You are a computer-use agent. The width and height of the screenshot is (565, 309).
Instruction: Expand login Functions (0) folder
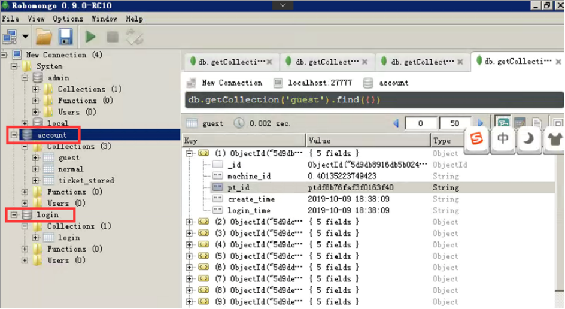(25, 249)
